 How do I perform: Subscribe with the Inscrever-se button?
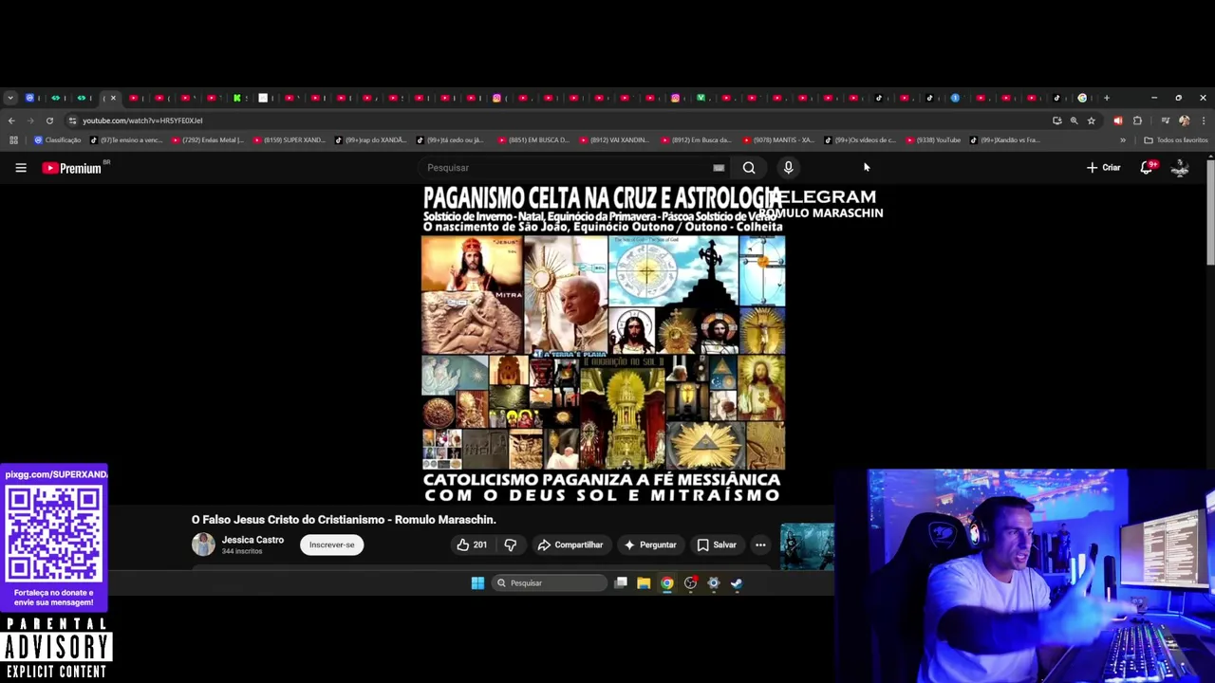pos(331,545)
